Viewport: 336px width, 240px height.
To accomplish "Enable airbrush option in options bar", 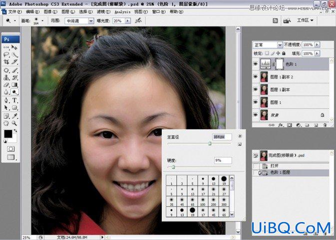I will tap(138, 20).
